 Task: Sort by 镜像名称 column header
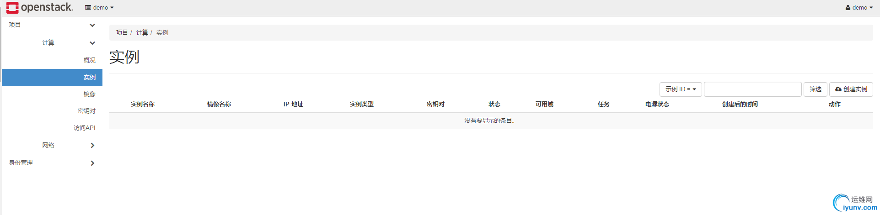point(219,104)
